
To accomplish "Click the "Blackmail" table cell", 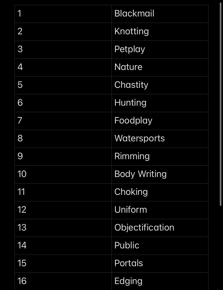I will point(134,14).
